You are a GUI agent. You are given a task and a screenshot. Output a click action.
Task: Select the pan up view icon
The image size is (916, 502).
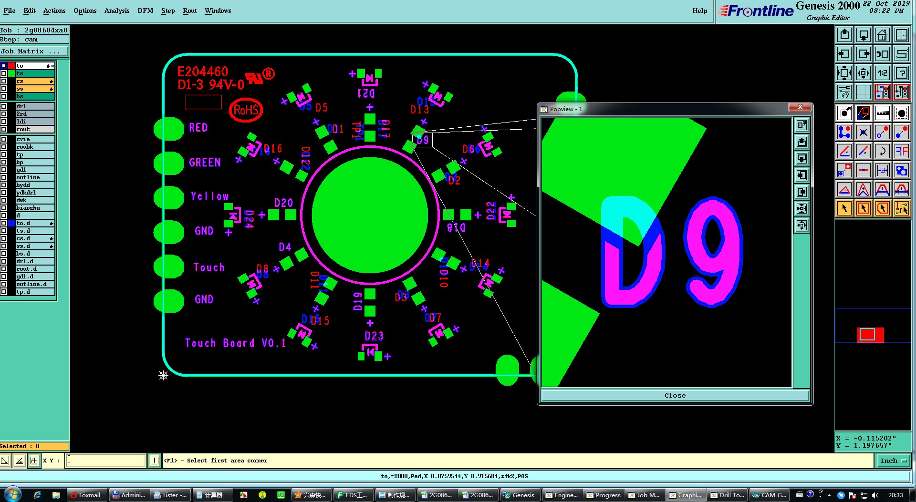(x=844, y=35)
